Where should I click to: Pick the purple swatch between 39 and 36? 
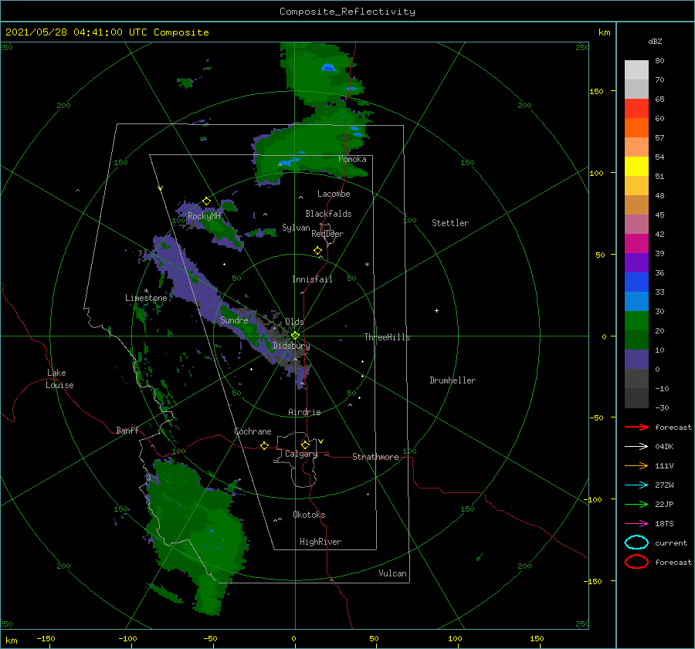636,263
